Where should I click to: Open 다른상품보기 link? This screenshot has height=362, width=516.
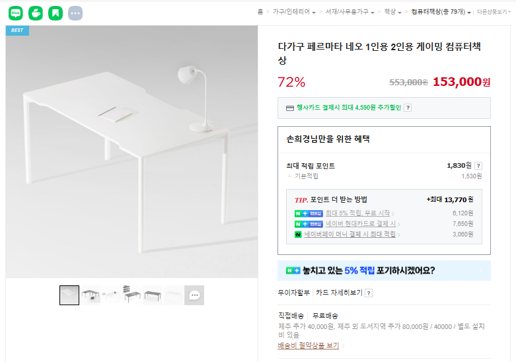click(x=493, y=12)
